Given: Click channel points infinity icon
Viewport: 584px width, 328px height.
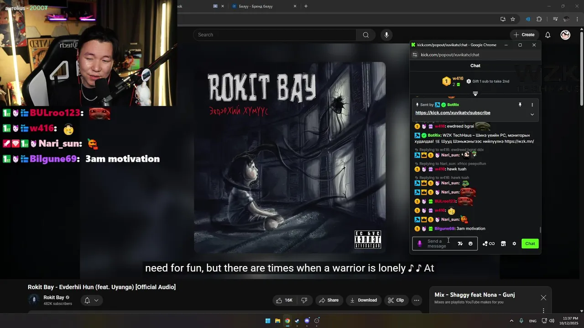Looking at the screenshot, I should click(489, 244).
